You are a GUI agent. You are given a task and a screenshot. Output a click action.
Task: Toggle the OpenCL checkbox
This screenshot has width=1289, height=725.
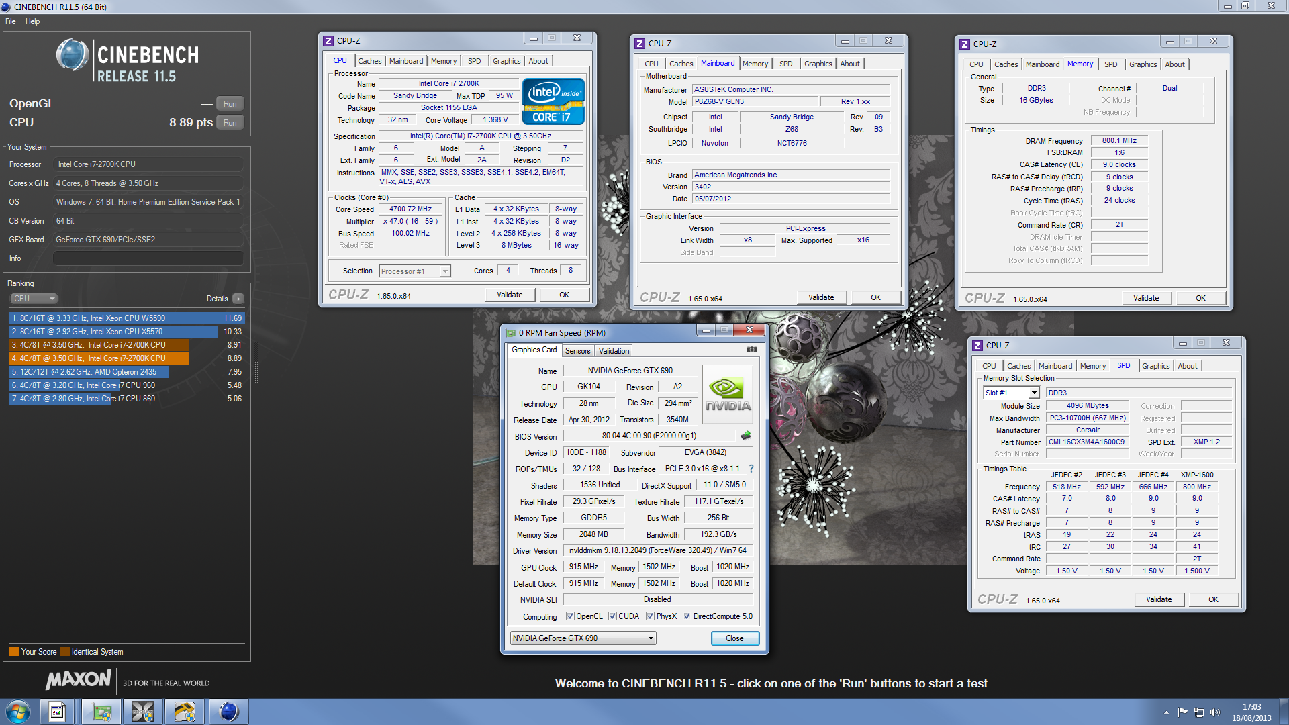[570, 616]
